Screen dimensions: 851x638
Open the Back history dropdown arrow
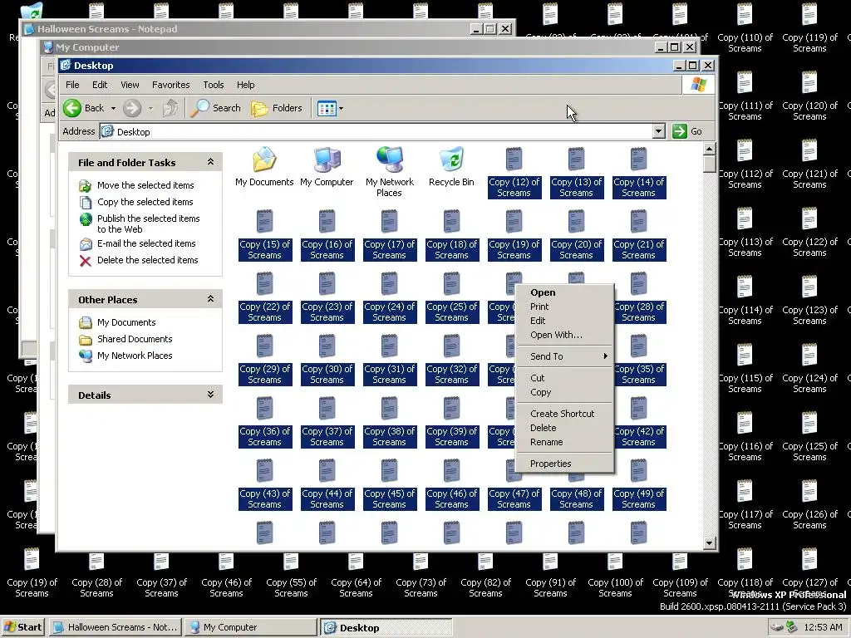pyautogui.click(x=113, y=108)
